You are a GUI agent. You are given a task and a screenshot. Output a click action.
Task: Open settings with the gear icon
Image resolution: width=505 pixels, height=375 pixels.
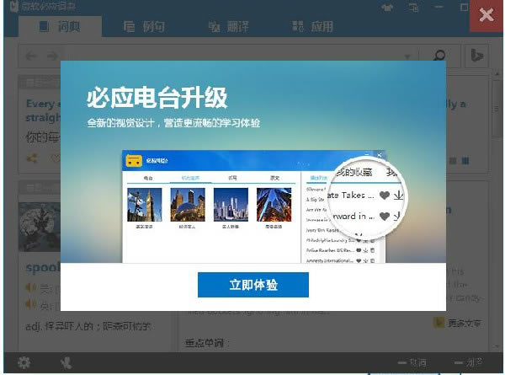pos(24,363)
